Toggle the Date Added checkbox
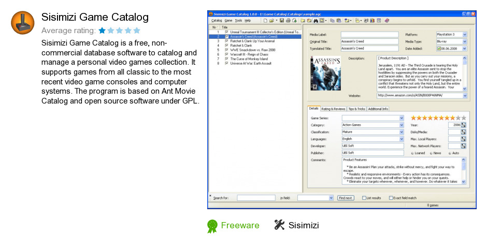The image size is (487, 249). (439, 49)
